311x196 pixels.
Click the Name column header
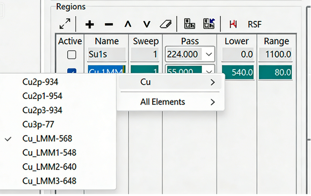107,41
